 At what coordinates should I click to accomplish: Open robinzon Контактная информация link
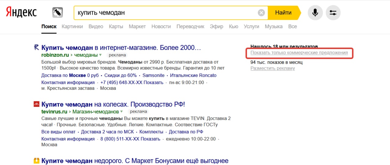(68, 82)
